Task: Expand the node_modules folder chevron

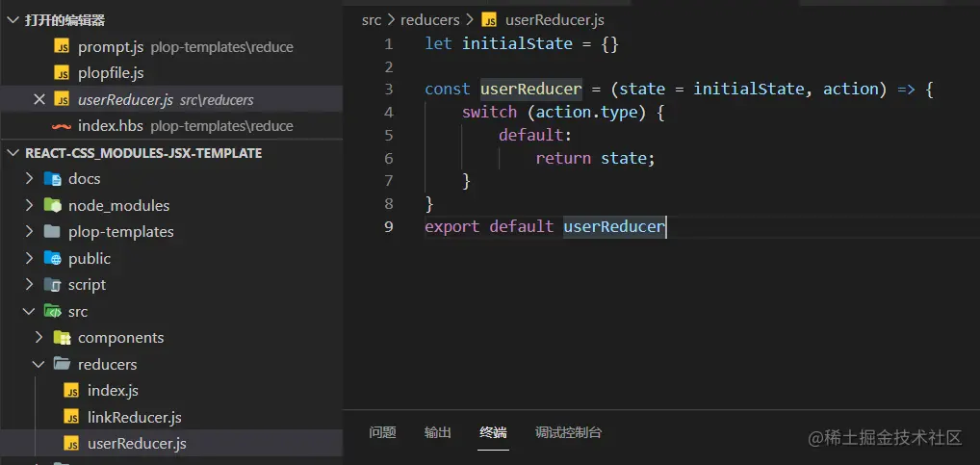Action: (x=29, y=205)
